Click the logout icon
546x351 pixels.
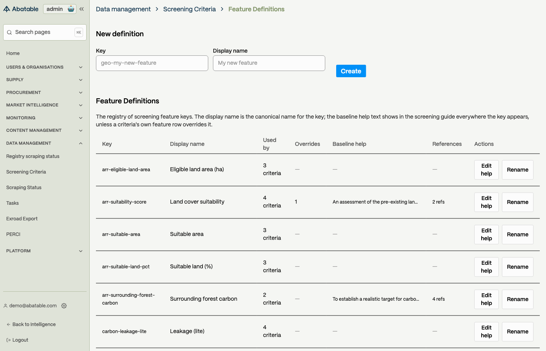(x=9, y=340)
